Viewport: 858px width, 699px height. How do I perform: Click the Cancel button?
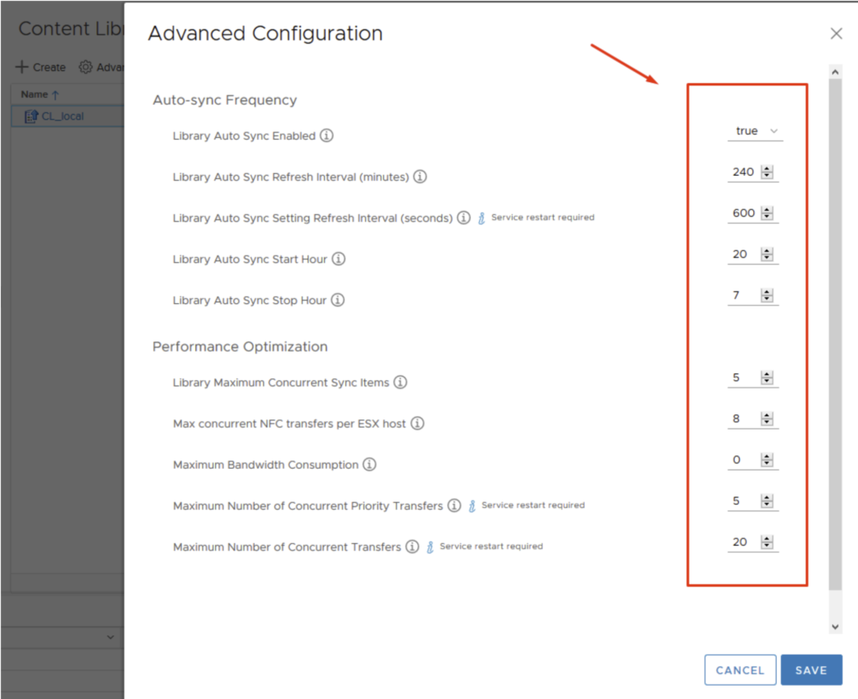click(x=740, y=670)
